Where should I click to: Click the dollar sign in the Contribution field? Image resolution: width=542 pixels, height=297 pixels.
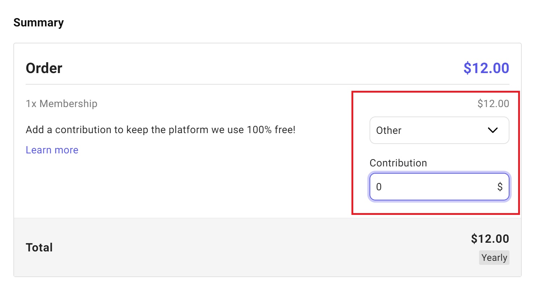click(x=500, y=187)
